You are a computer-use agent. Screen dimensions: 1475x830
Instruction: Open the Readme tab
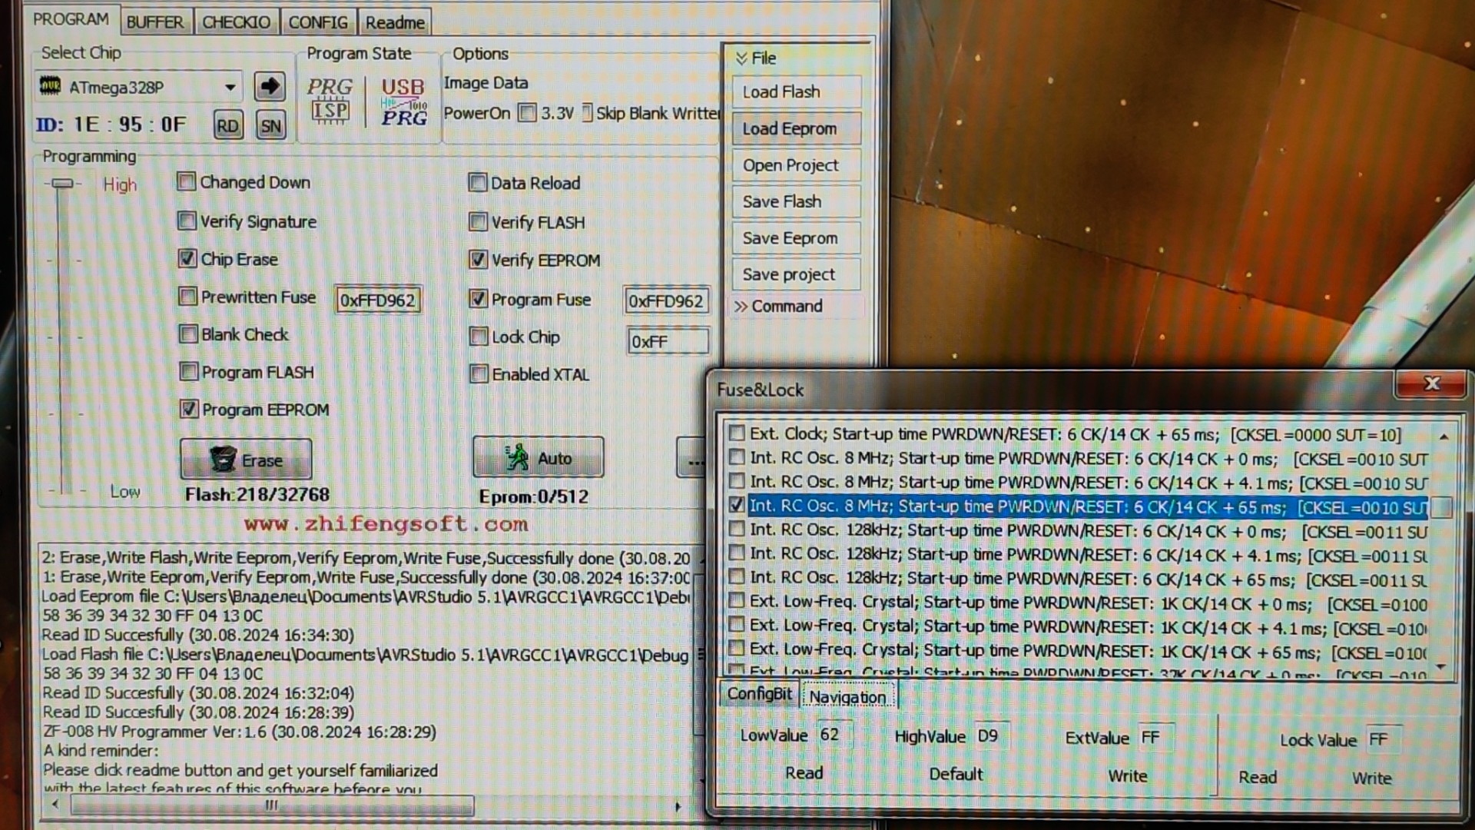395,22
